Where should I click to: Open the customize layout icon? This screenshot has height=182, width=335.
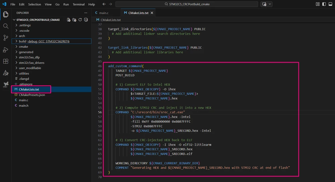(318, 4)
